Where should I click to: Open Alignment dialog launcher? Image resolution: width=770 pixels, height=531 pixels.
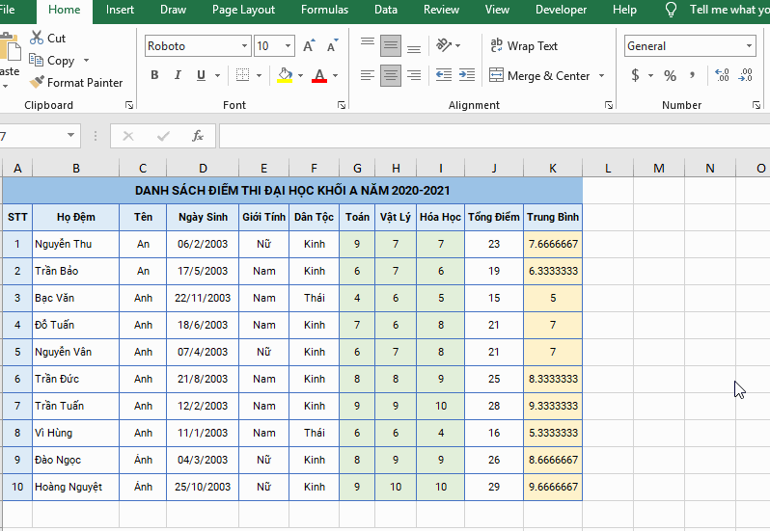click(609, 105)
